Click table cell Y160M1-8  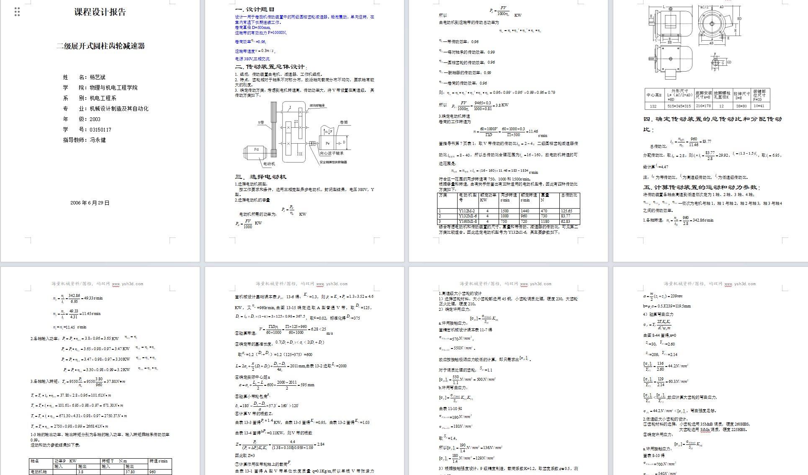click(468, 222)
